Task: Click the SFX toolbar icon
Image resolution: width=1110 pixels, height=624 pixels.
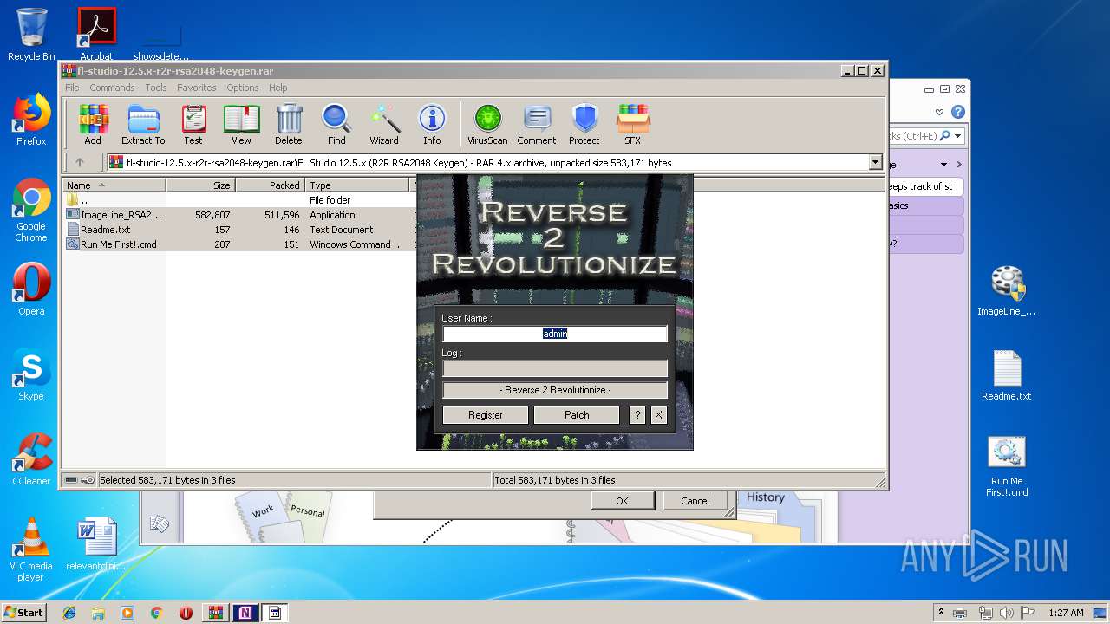Action: click(x=633, y=125)
